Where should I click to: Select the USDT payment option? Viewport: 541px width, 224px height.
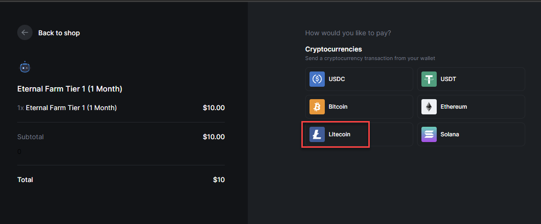(471, 79)
